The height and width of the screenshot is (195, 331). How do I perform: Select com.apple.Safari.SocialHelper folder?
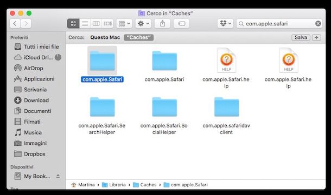pos(164,107)
